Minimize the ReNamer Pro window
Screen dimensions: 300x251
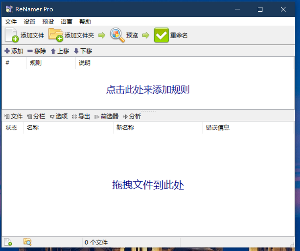(x=237, y=9)
